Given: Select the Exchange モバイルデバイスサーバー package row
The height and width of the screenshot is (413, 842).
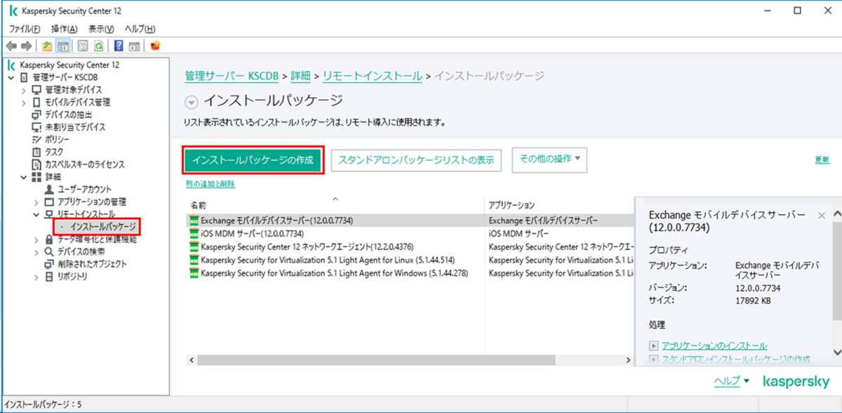Looking at the screenshot, I should [409, 221].
